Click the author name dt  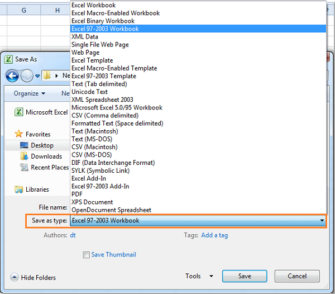tap(73, 235)
